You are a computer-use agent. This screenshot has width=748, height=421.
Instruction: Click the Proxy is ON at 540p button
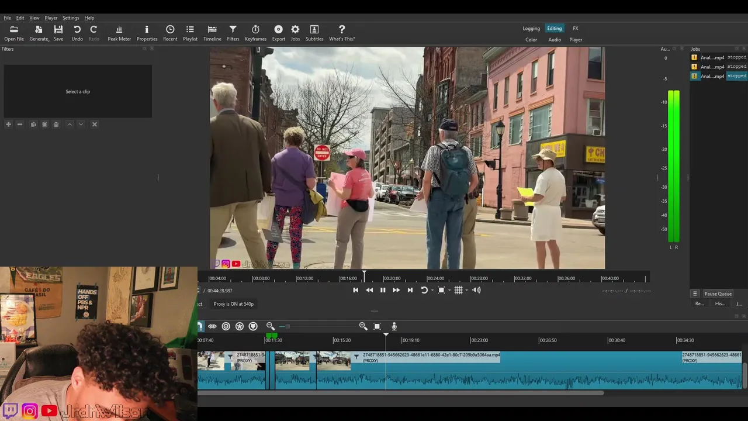coord(233,304)
